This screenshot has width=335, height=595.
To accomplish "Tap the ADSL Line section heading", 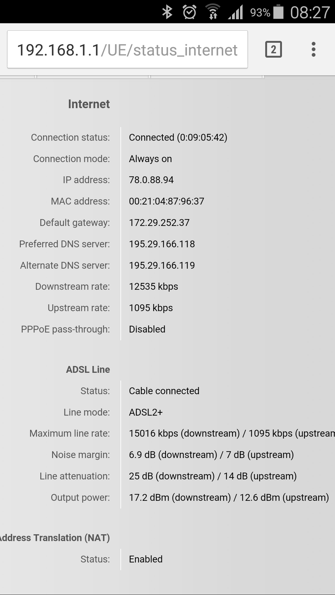I will pos(88,370).
